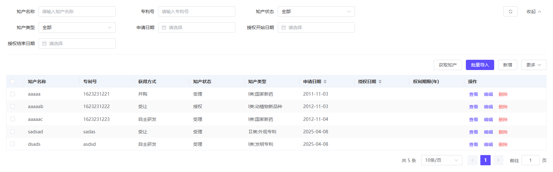
Task: Edit the sadsad row (编辑)
Action: coord(488,132)
